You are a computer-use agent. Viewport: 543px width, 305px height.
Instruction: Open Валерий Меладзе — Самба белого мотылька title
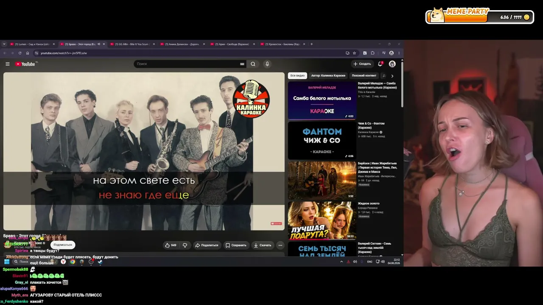(x=377, y=86)
